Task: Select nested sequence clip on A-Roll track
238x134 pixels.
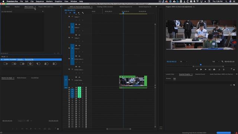Action: [x=133, y=81]
